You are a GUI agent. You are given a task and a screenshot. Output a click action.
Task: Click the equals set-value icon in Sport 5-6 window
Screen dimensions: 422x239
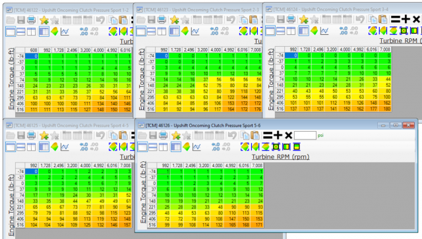point(268,135)
